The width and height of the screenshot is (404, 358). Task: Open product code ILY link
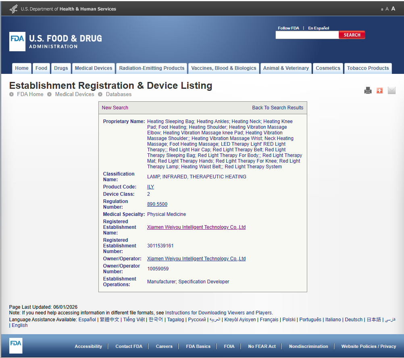click(x=150, y=187)
